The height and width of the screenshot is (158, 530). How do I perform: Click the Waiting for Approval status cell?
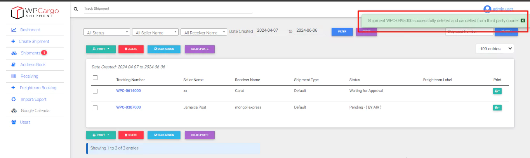click(x=366, y=91)
